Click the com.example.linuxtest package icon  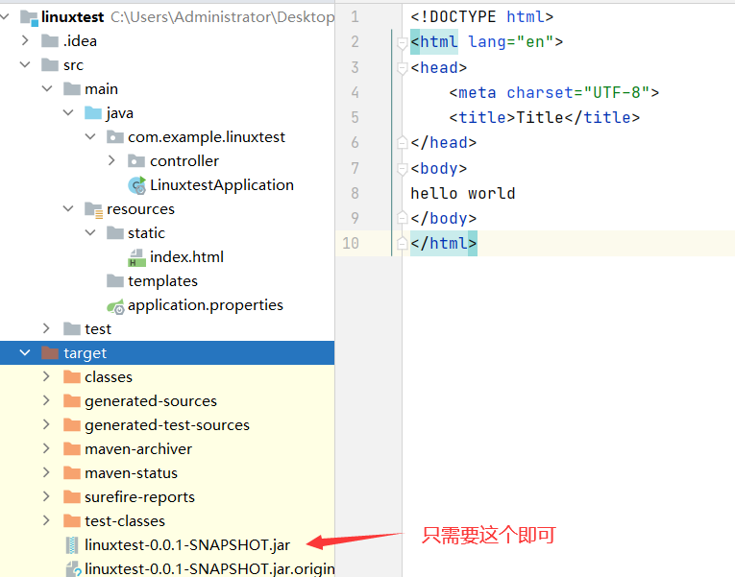(x=115, y=136)
